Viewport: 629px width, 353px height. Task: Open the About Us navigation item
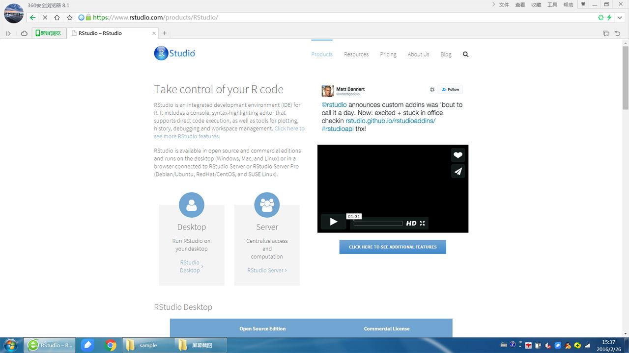pos(418,54)
